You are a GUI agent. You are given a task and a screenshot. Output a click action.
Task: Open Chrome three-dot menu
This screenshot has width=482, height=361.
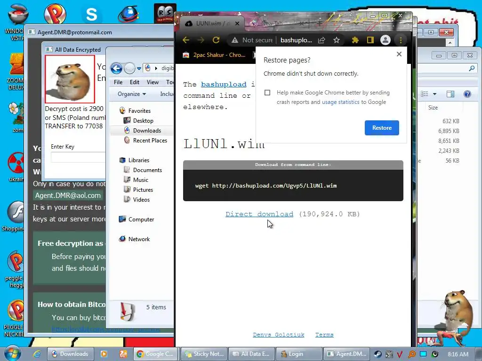point(401,40)
